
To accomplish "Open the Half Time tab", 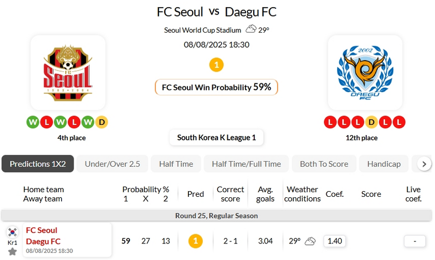I will 176,164.
